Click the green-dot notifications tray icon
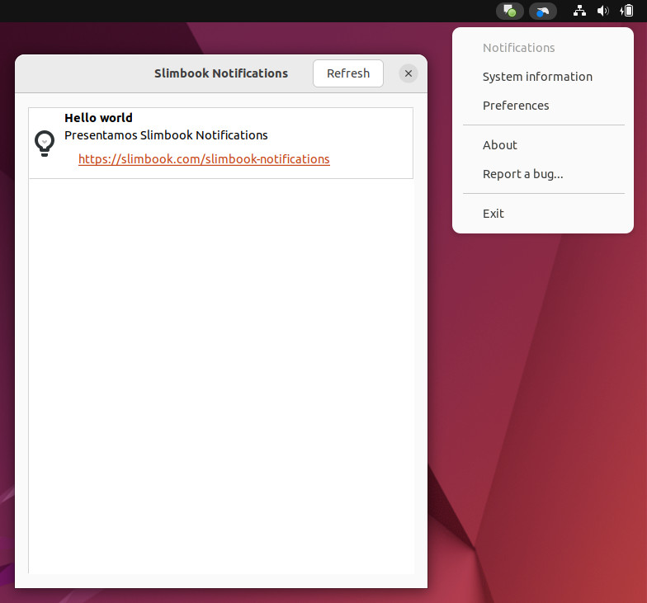The height and width of the screenshot is (603, 647). [510, 12]
